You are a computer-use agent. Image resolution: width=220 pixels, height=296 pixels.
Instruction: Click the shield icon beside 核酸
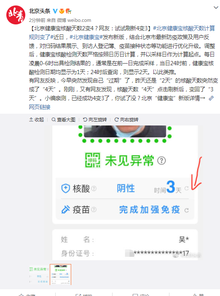pyautogui.click(x=66, y=188)
